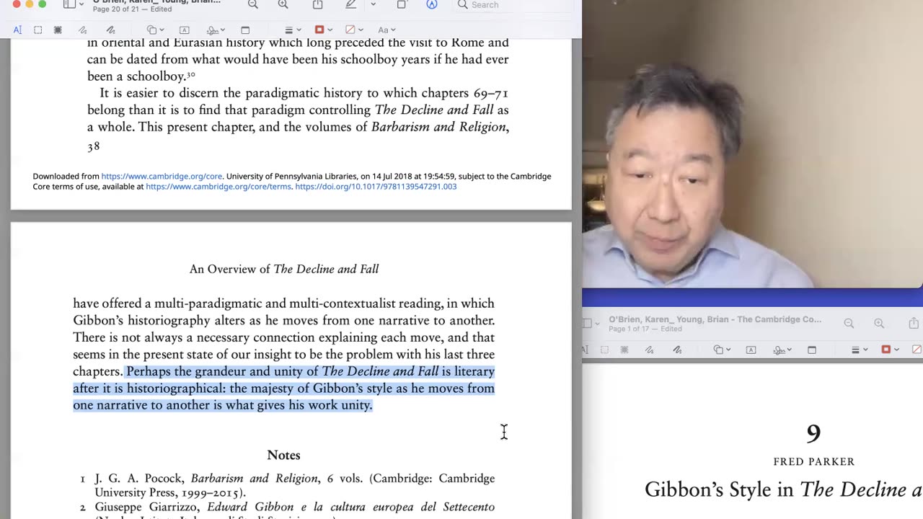This screenshot has width=923, height=519.
Task: Open Sign dropdown in front markup bar
Action: click(216, 30)
